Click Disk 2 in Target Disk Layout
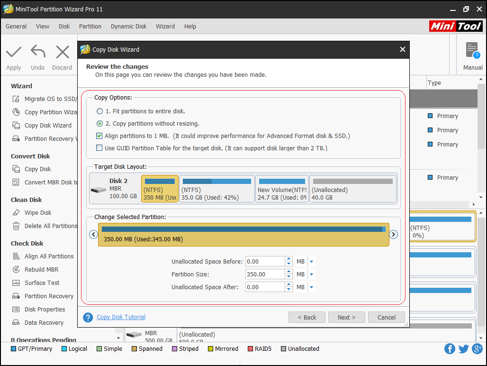 (115, 189)
